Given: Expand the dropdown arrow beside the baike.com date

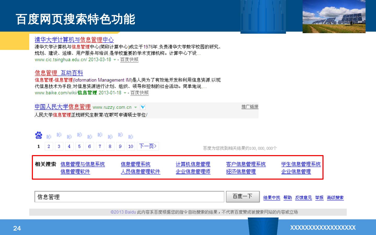Looking at the screenshot, I should pos(125,93).
